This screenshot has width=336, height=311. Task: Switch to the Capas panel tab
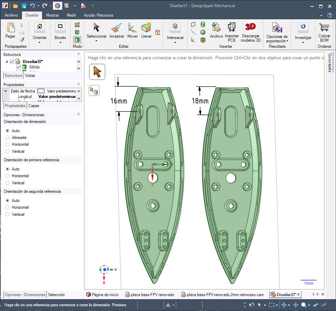pos(34,106)
